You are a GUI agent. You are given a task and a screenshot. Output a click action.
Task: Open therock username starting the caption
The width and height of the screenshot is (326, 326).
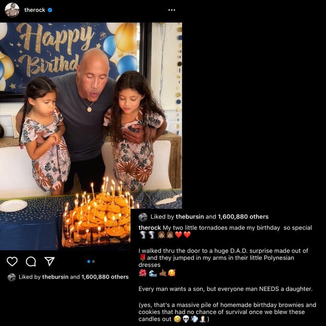pyautogui.click(x=150, y=228)
